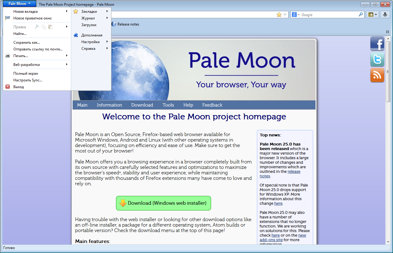393x253 pixels.
Task: Click the Welcome to the Pale Moon heading
Action: click(194, 117)
